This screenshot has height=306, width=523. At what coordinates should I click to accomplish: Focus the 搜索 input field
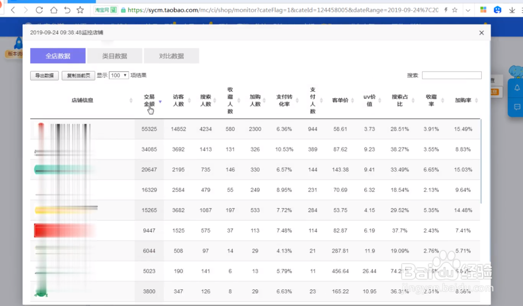tap(452, 76)
